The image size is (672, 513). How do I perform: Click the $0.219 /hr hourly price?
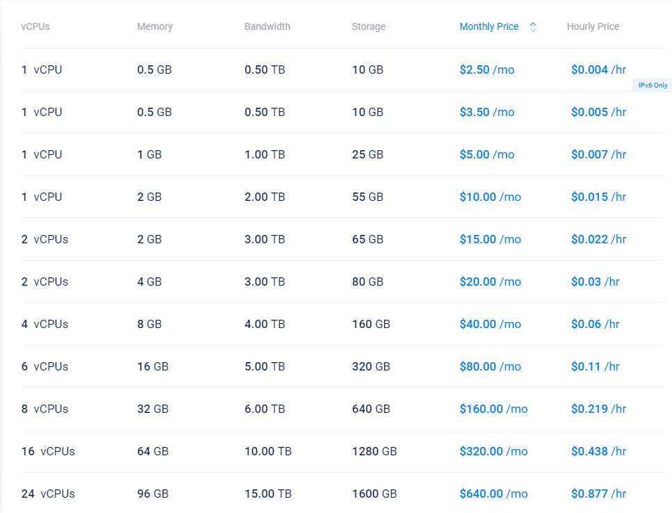(598, 409)
